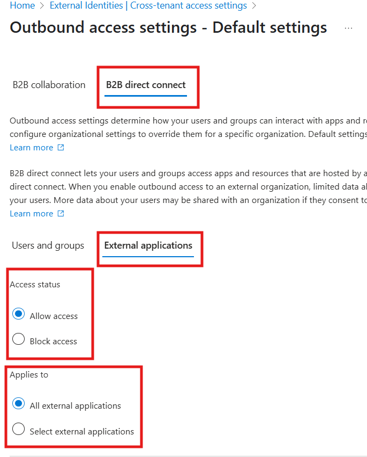Switch to the B2B collaboration tab

[x=49, y=85]
